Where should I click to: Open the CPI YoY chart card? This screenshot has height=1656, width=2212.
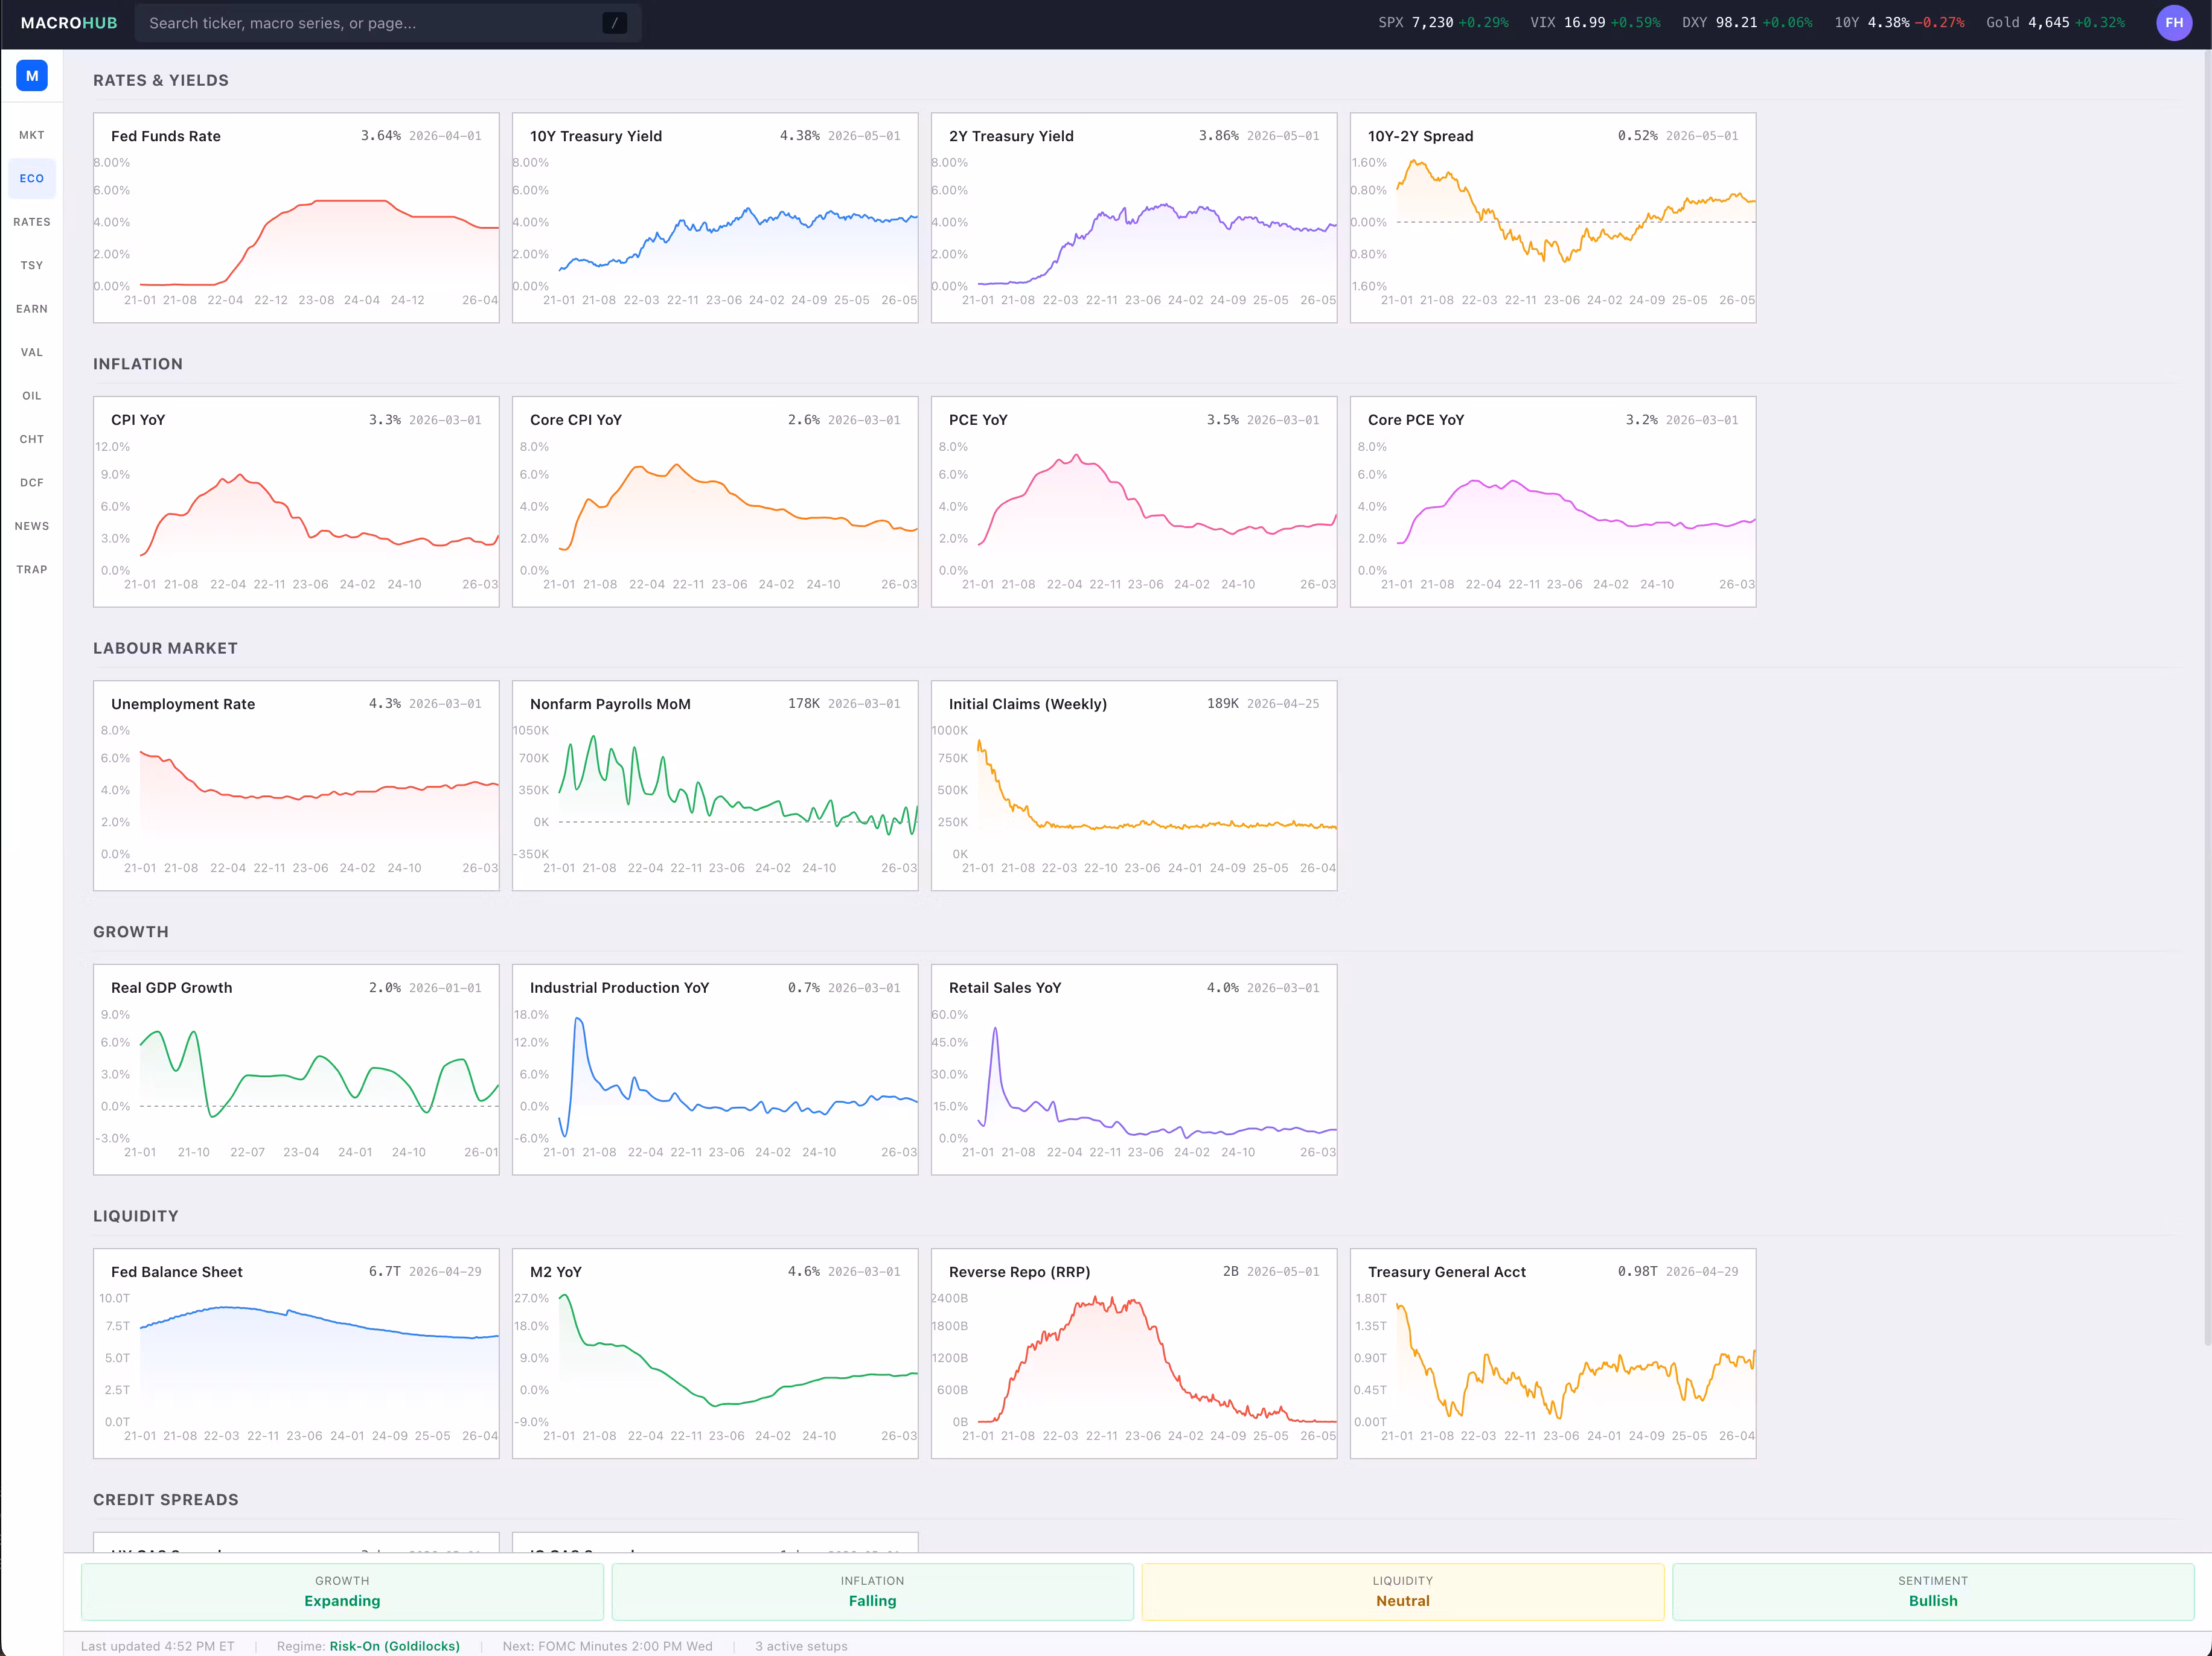296,502
